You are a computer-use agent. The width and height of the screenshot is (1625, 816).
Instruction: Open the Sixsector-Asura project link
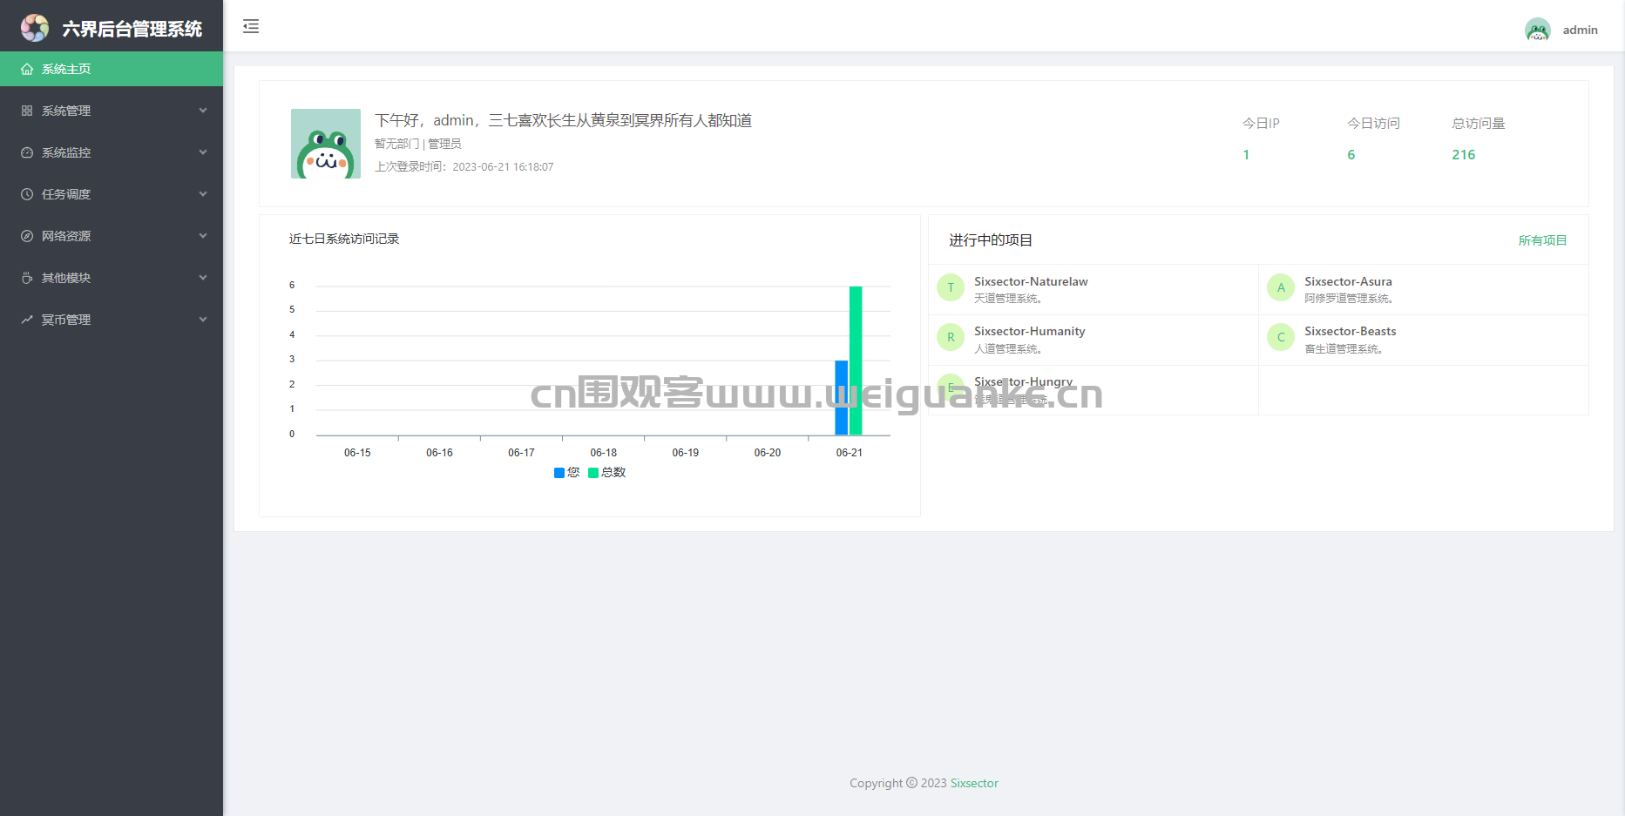(1348, 281)
